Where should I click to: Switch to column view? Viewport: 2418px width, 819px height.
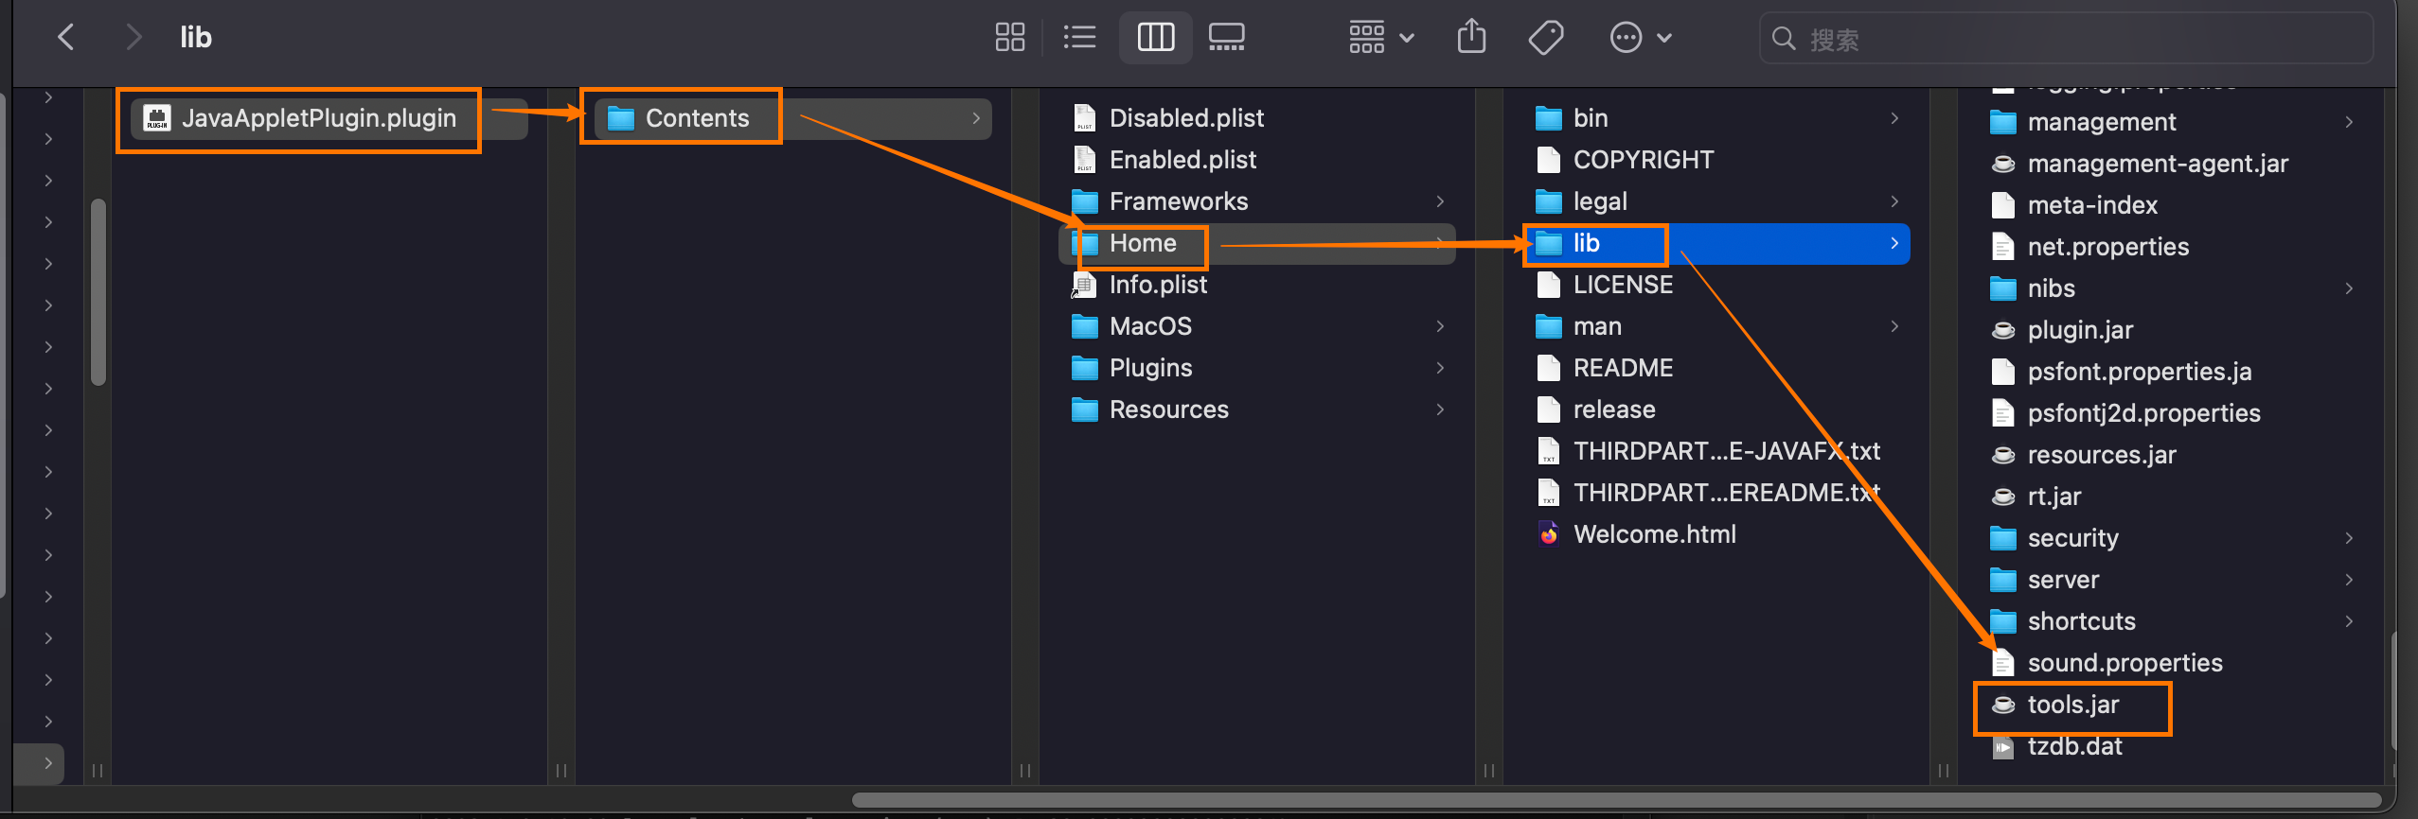click(x=1155, y=38)
